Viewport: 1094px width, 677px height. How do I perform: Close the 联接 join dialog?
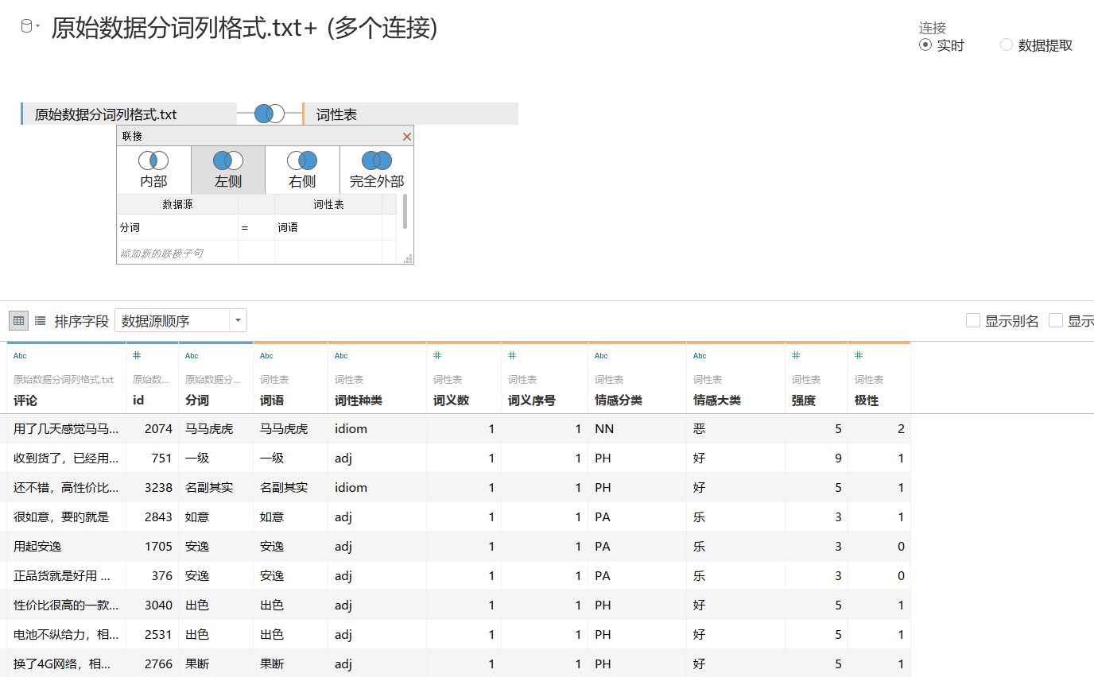407,137
